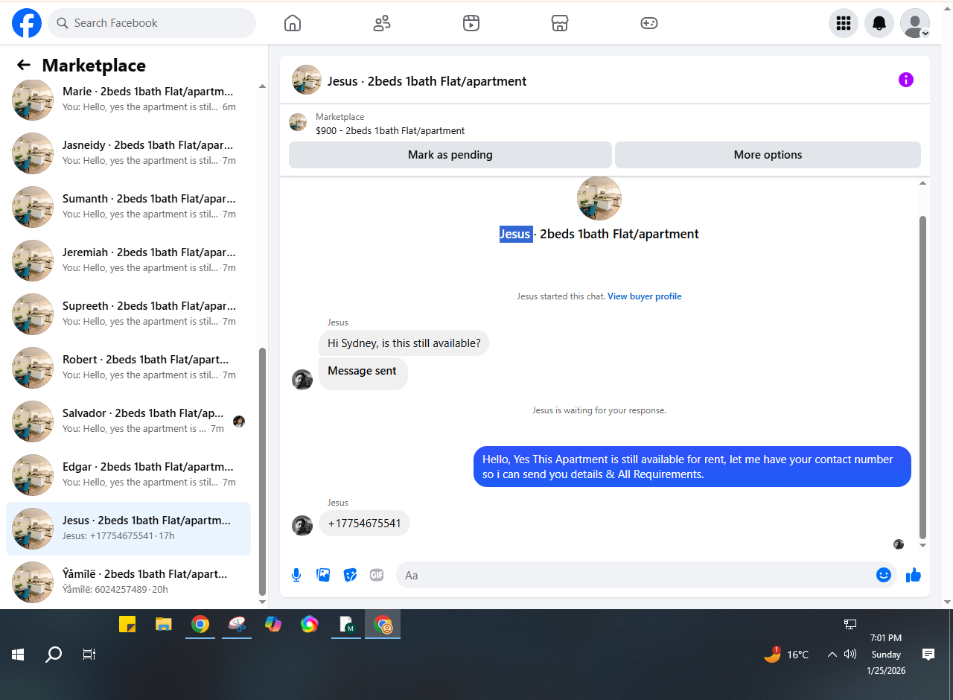Send a thumbs-up like
The height and width of the screenshot is (700, 953).
(914, 575)
